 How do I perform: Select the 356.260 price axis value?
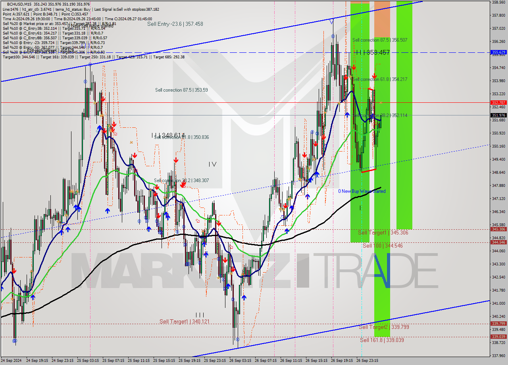tap(498, 42)
